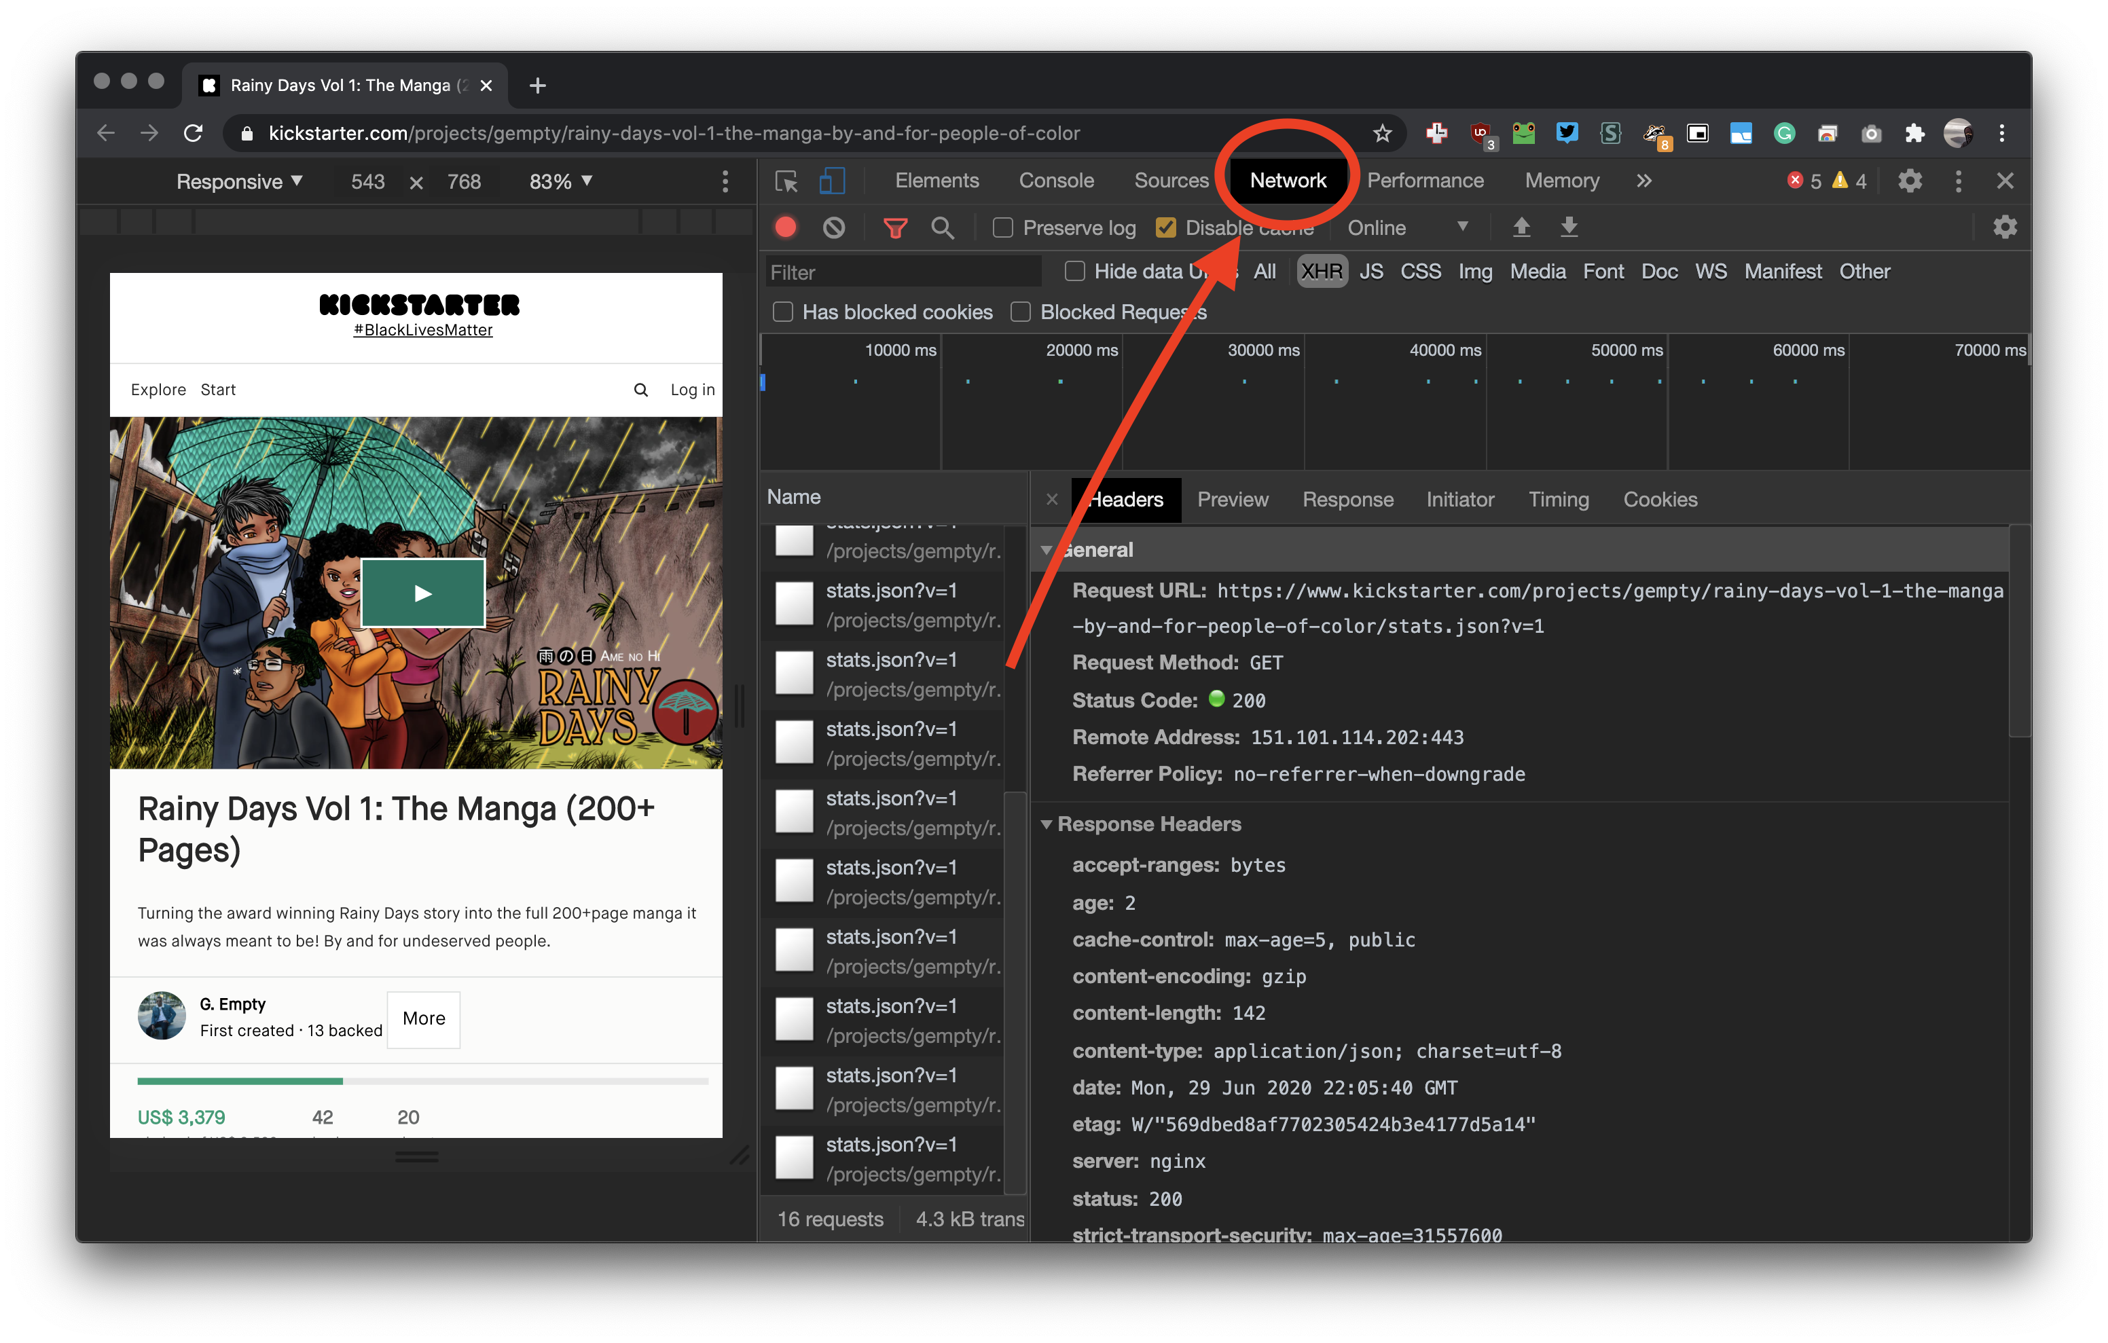Open the Memory tab
This screenshot has width=2108, height=1343.
[x=1562, y=181]
